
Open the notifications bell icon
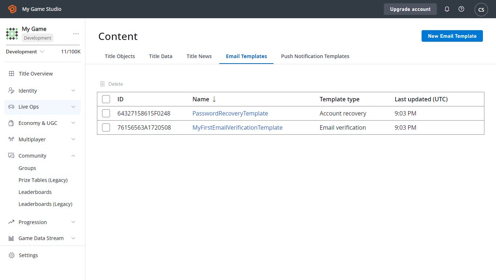point(447,9)
